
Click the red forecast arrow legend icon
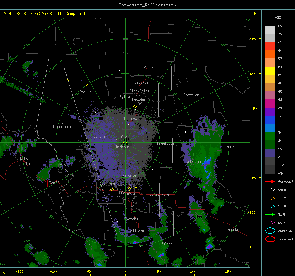(x=270, y=181)
